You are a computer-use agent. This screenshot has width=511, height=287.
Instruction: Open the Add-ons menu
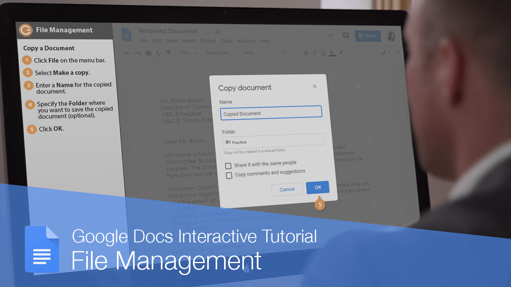click(246, 41)
